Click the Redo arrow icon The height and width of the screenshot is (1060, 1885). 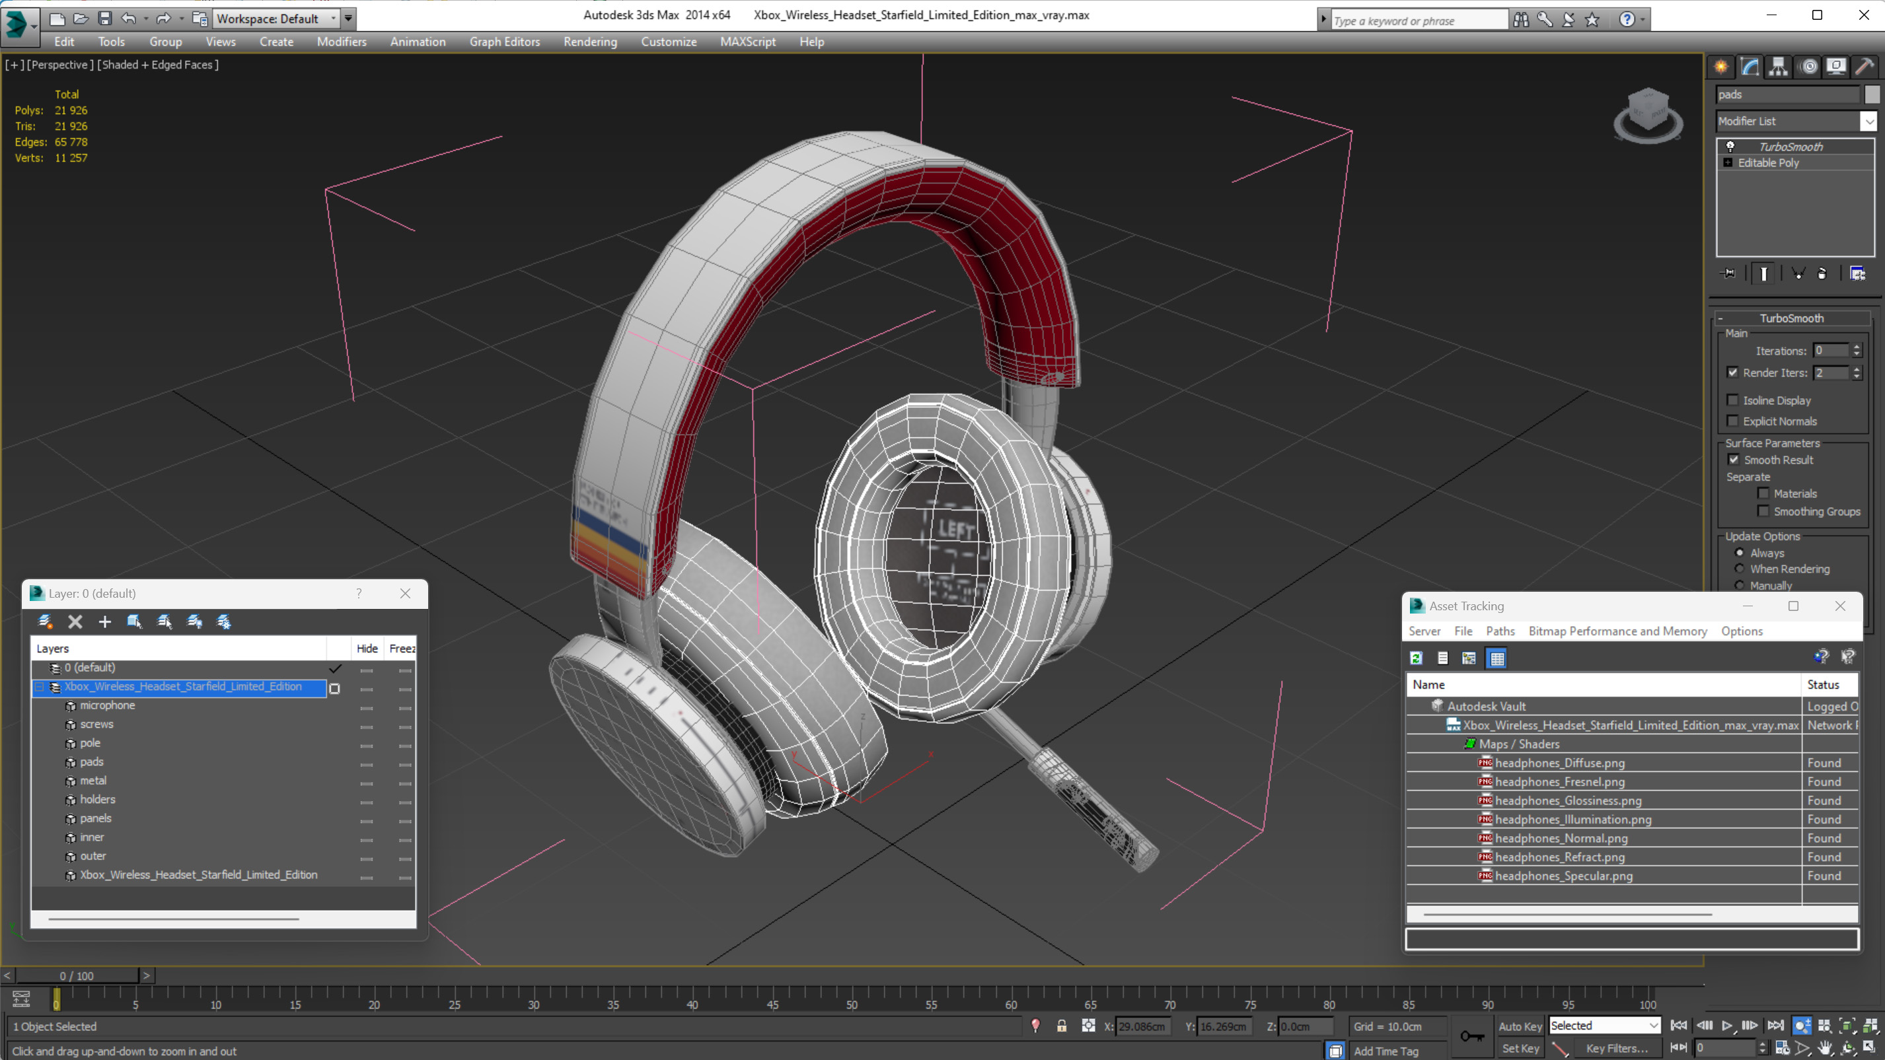click(x=164, y=18)
